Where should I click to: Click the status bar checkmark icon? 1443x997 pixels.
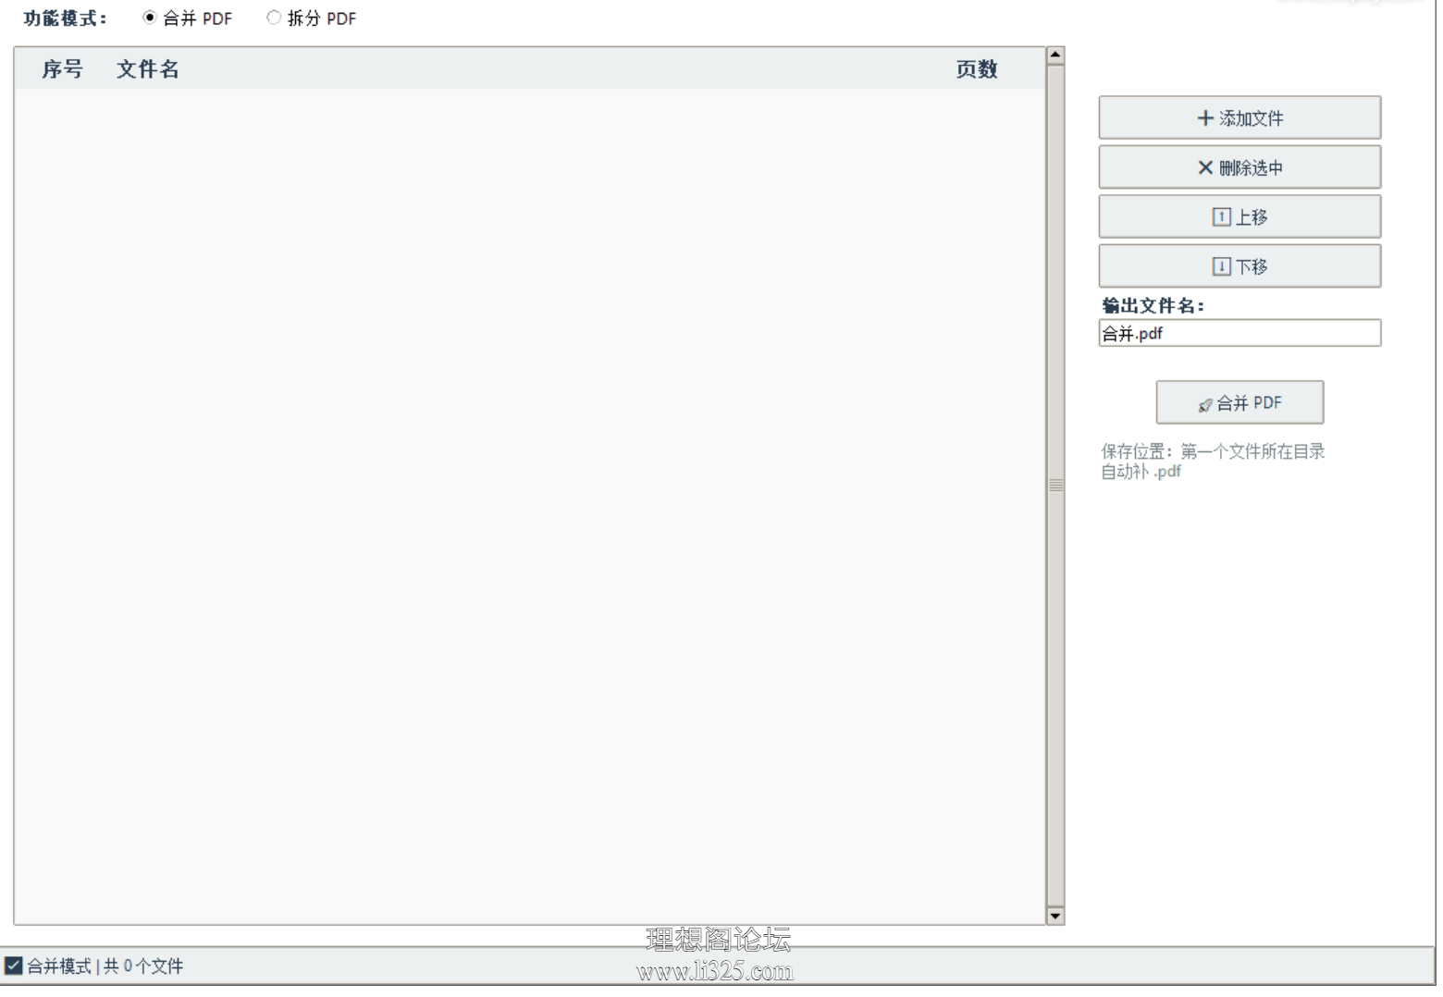click(13, 966)
